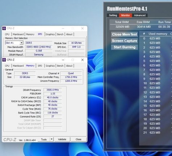Open the Memory tab in back CPU-Z window
The height and width of the screenshot is (156, 172).
(30, 34)
